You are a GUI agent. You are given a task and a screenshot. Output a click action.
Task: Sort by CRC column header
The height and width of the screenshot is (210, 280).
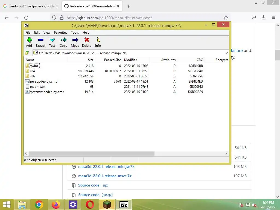tap(191, 60)
